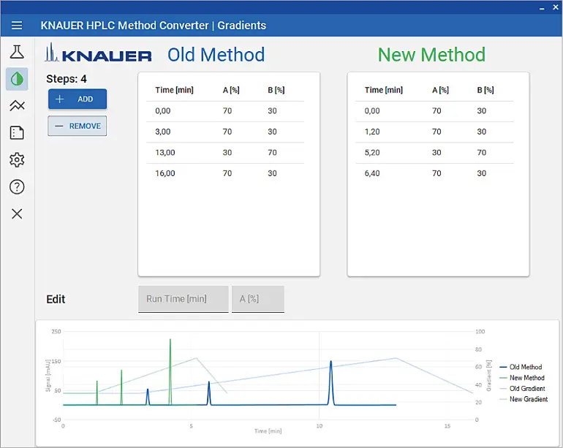Click the New Method heading
563x448 pixels.
pos(431,55)
